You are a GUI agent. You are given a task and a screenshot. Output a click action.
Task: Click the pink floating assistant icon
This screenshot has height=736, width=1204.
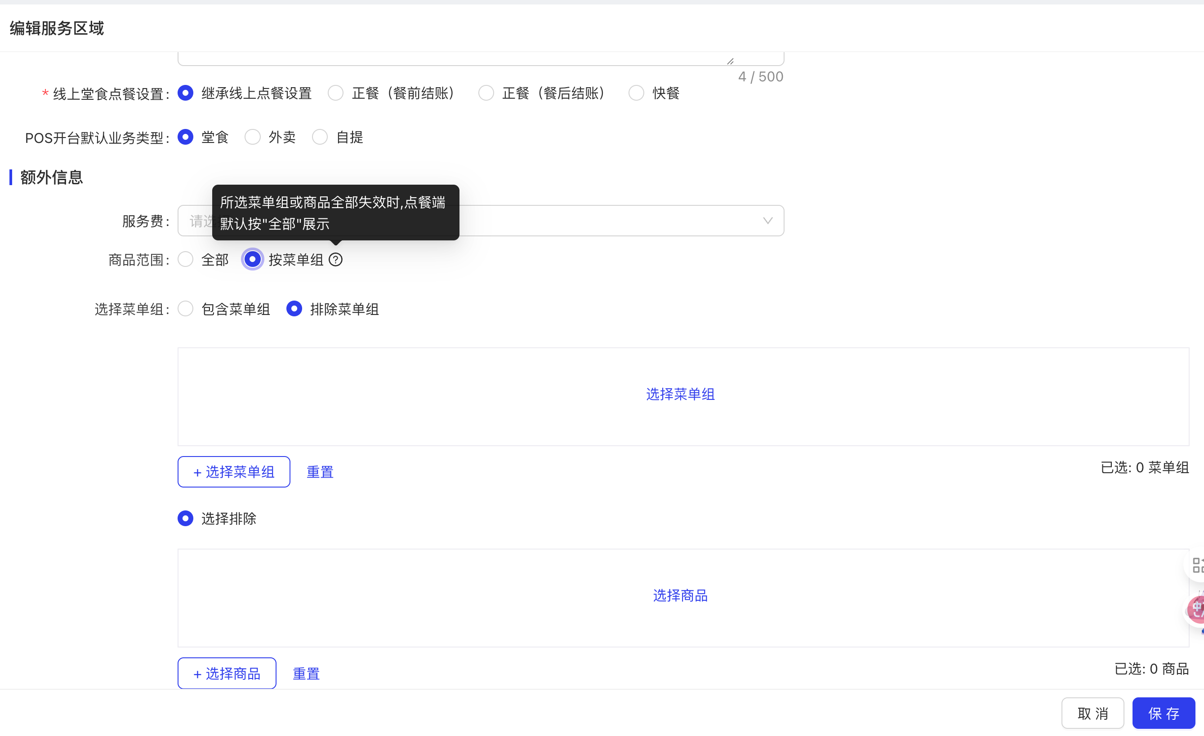pos(1196,609)
